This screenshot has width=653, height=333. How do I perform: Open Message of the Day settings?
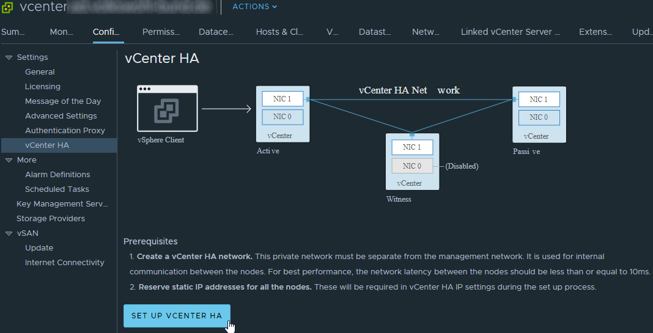tap(63, 101)
